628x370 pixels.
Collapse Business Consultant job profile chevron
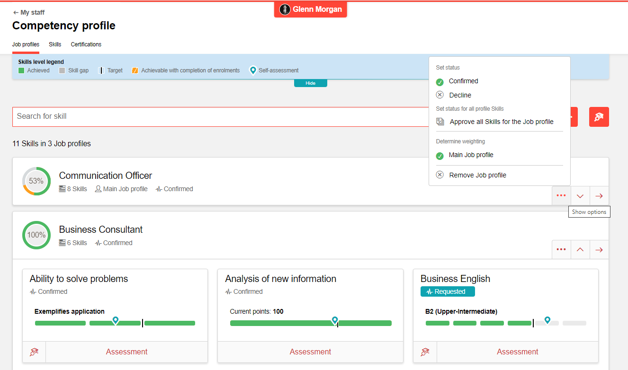[x=580, y=250]
